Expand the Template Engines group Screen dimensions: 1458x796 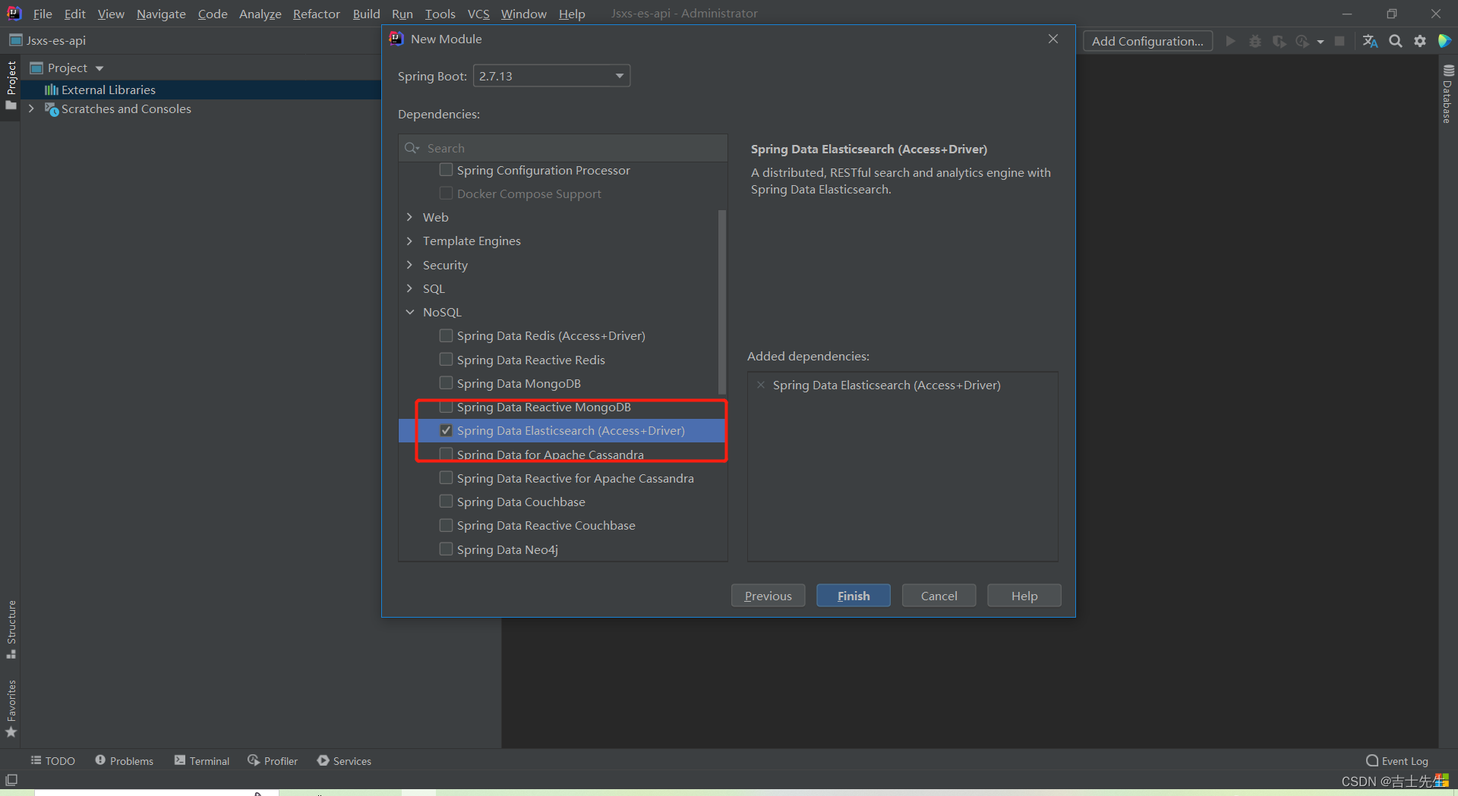[x=410, y=241]
